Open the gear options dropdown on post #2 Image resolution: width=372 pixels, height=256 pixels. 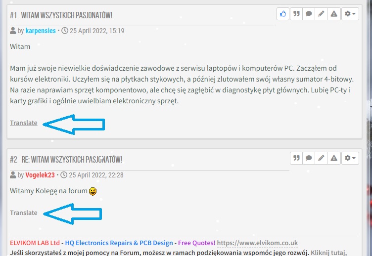coord(350,158)
